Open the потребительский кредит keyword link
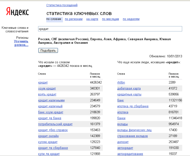Image resolution: width=190 pixels, height=156 pixels. tap(55, 124)
